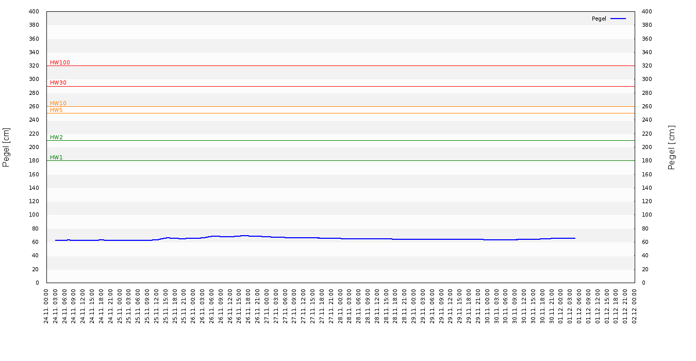Select the green HW1 label
The width and height of the screenshot is (696, 361).
[x=56, y=157]
